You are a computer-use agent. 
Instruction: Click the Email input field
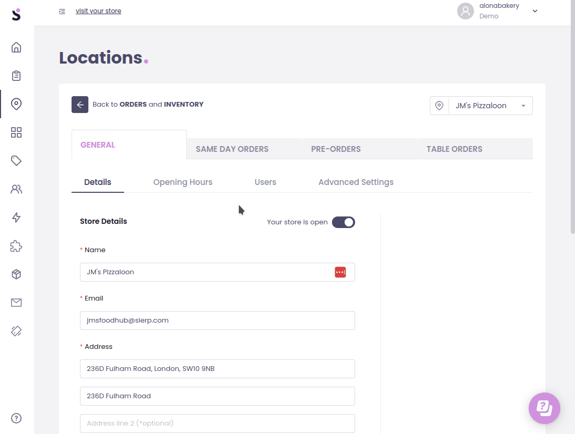pyautogui.click(x=217, y=321)
